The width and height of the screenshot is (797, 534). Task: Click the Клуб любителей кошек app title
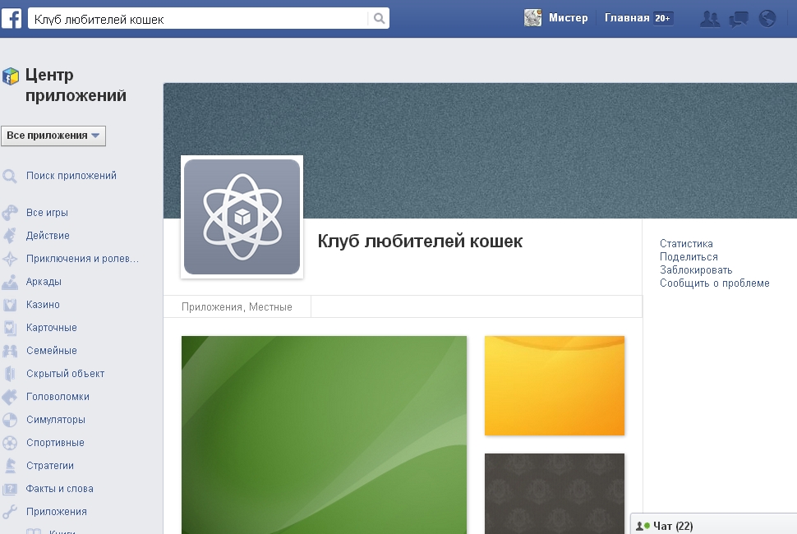pyautogui.click(x=420, y=241)
